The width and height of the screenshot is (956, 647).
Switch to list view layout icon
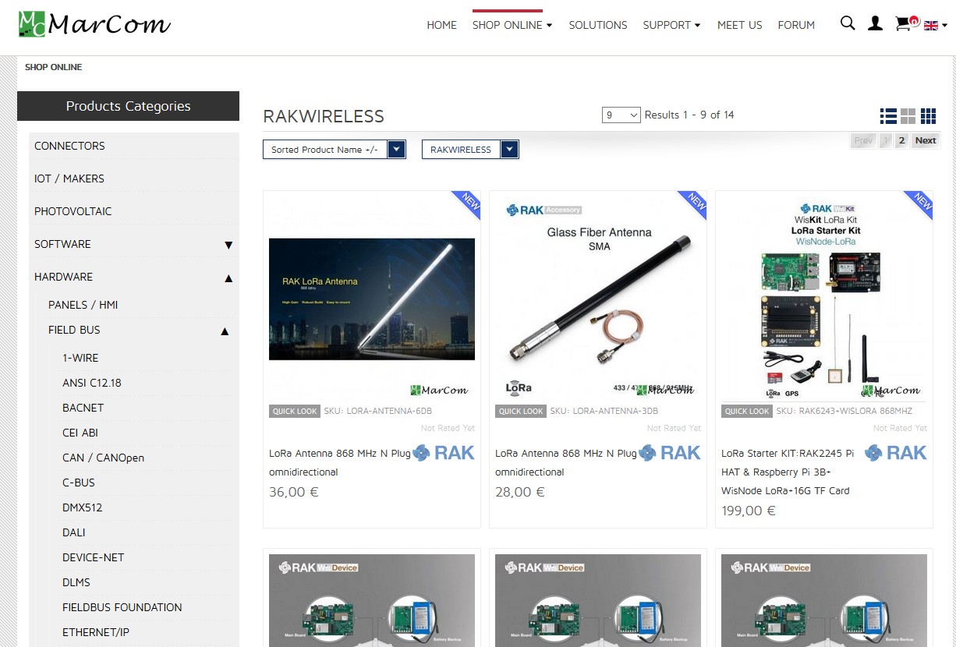click(x=888, y=116)
